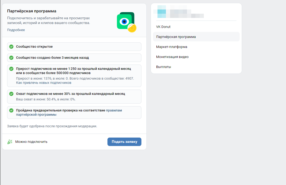Open the VK Donut menu item
This screenshot has height=185, width=286.
click(163, 27)
